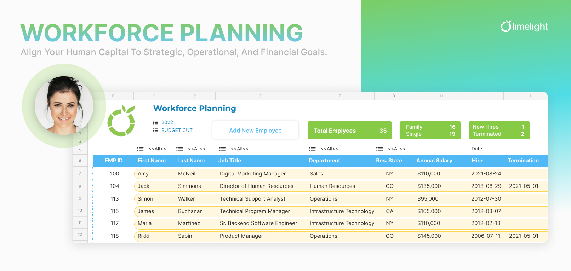The image size is (571, 271).
Task: Select column E header
Action: tap(261, 96)
